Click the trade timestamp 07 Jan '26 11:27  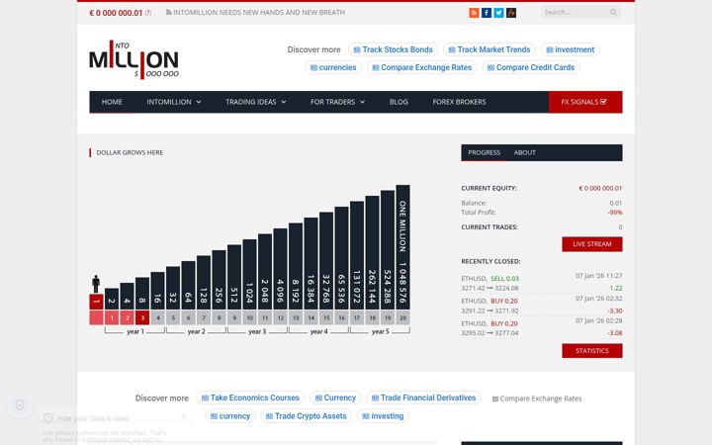[x=599, y=276]
